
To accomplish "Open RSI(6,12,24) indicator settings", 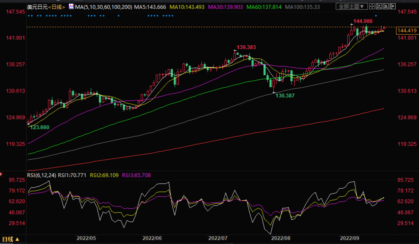I will [x=42, y=175].
